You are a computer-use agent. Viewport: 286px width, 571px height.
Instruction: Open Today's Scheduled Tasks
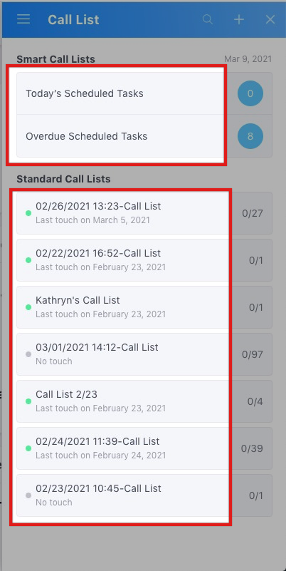(x=144, y=93)
